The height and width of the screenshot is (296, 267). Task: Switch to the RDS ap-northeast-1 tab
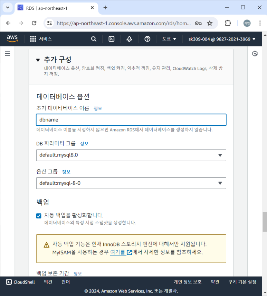pyautogui.click(x=56, y=8)
